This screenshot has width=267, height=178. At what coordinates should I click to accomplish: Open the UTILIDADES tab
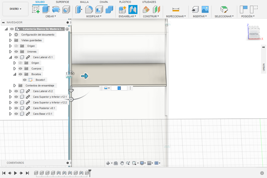[149, 2]
